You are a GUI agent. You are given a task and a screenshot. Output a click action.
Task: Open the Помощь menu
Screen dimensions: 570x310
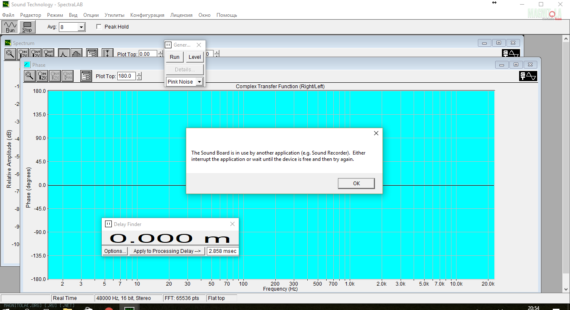[227, 15]
